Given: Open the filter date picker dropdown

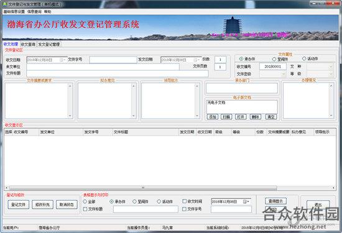Looking at the screenshot, I should 246,202.
